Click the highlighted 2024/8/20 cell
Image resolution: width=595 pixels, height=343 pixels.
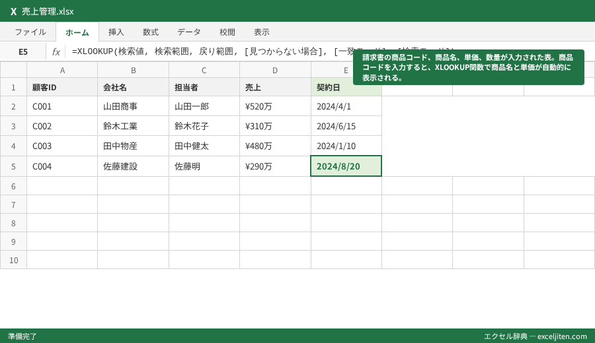(x=346, y=166)
